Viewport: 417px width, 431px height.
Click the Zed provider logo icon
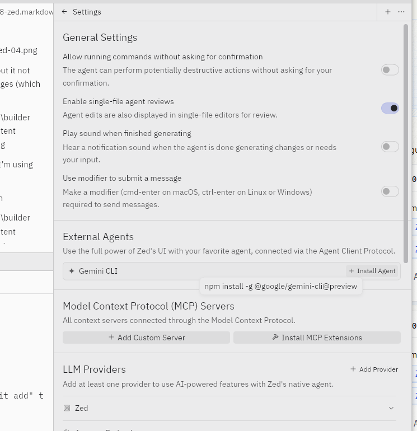(67, 408)
